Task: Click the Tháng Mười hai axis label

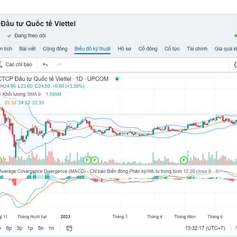Action: coord(32,217)
